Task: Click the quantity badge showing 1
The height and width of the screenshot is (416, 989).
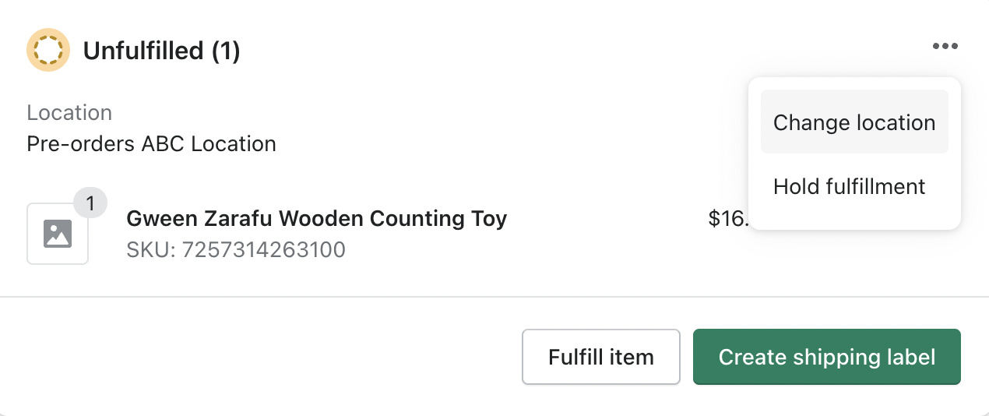Action: 90,204
